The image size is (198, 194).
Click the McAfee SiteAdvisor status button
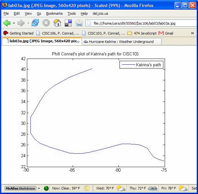point(20,188)
